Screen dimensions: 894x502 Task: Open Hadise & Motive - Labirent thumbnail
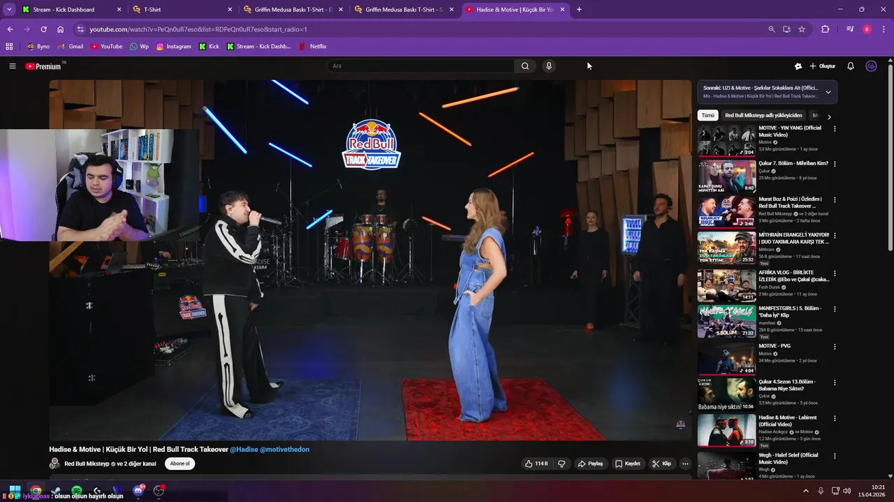[726, 430]
